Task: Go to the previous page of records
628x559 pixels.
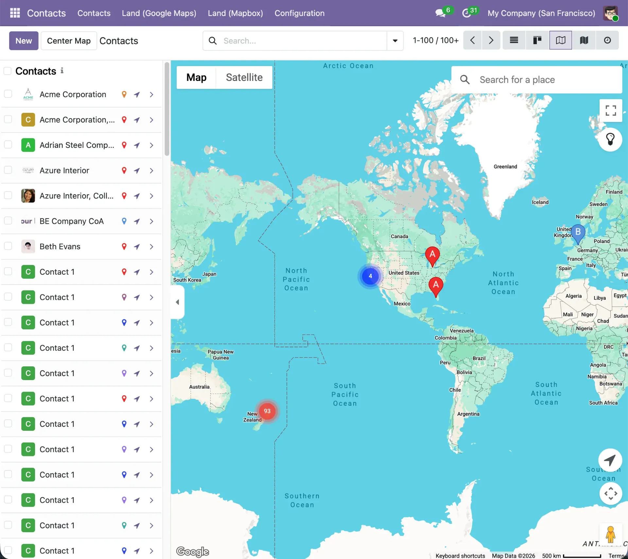Action: point(472,40)
